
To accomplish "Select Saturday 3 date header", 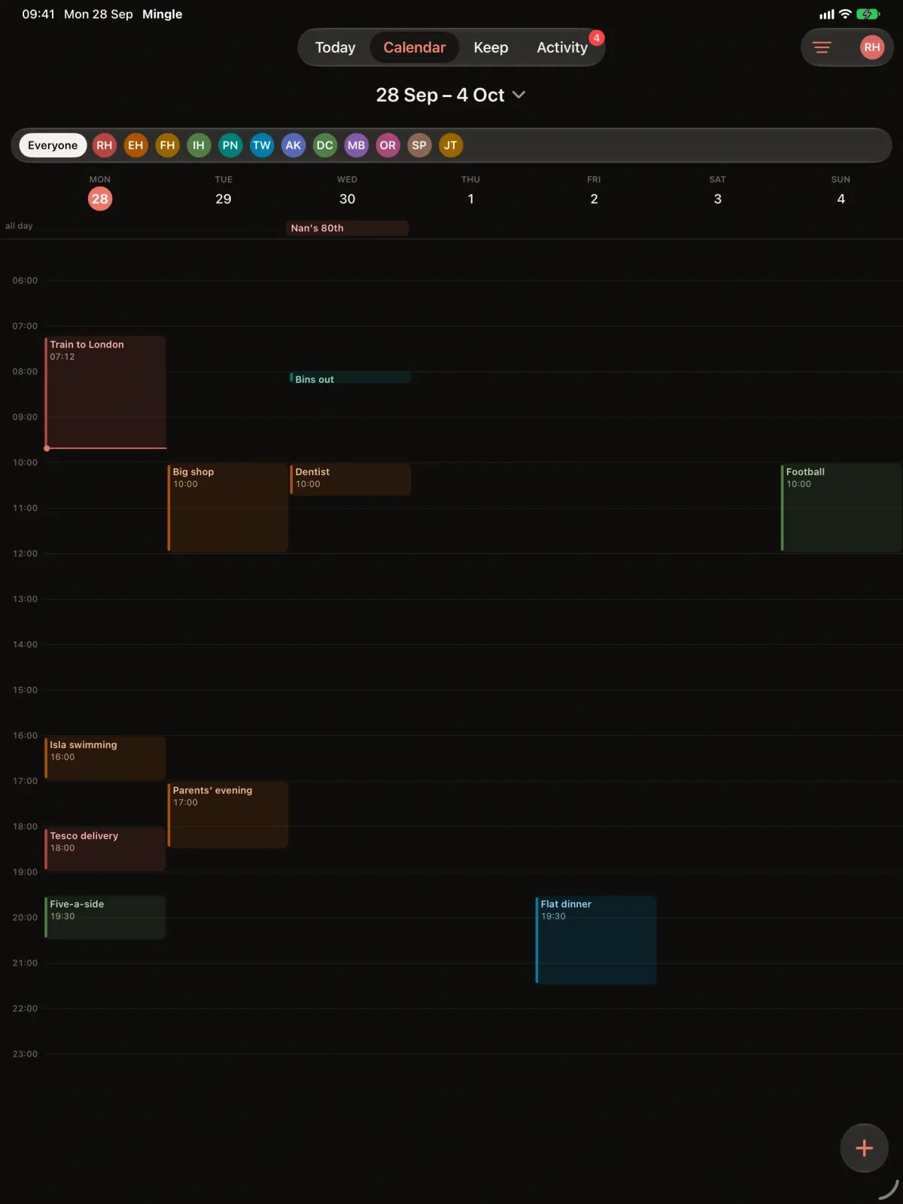I will (x=717, y=192).
